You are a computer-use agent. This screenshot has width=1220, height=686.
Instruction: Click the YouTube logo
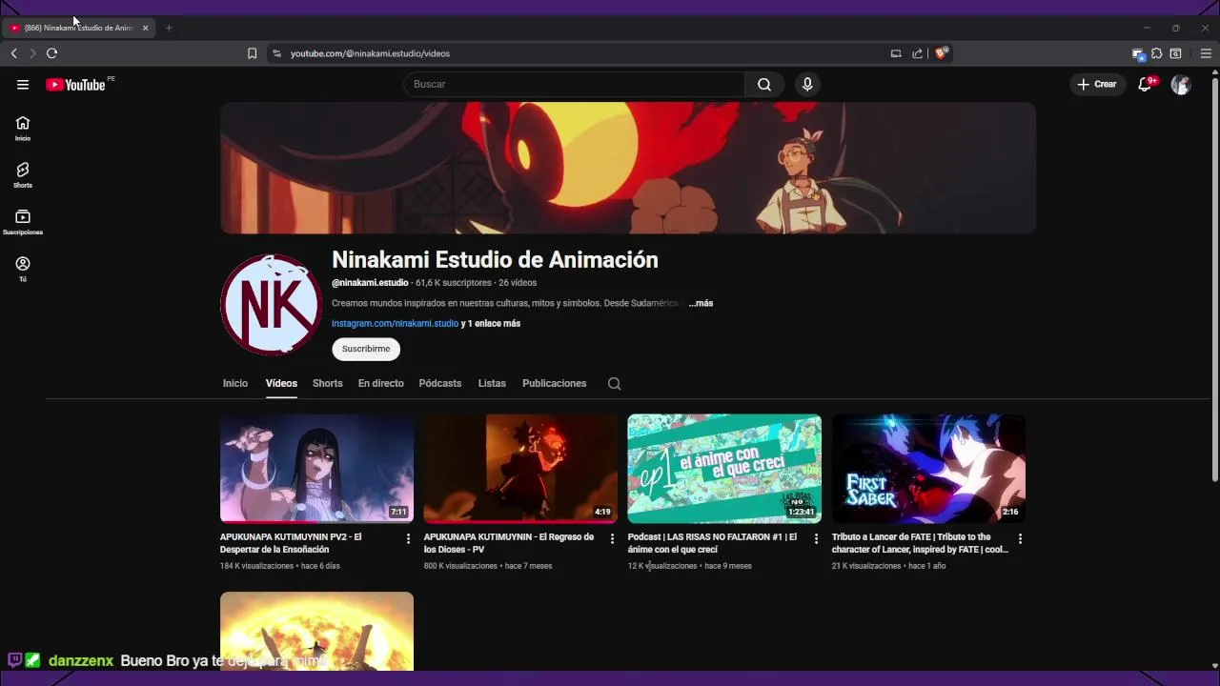pos(75,85)
